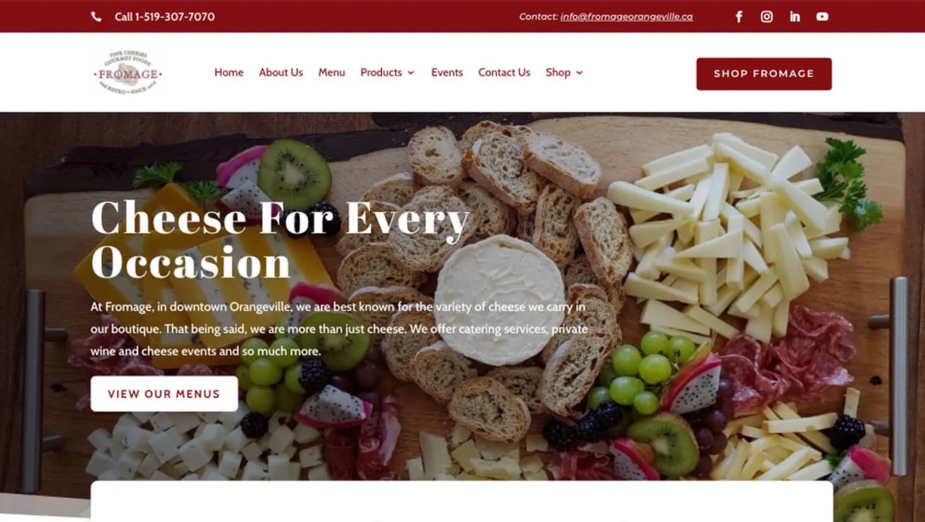
Task: Go to the Home menu item
Action: 229,73
